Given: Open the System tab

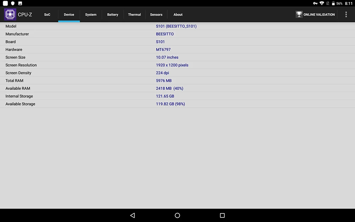Looking at the screenshot, I should [91, 15].
